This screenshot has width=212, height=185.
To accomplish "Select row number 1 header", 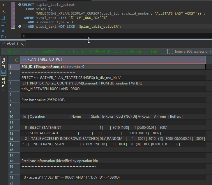I will [14, 67].
